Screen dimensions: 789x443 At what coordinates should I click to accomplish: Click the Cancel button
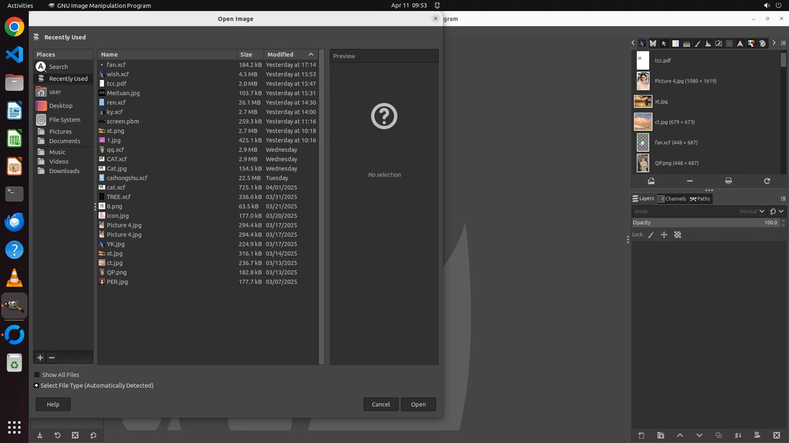tap(381, 404)
